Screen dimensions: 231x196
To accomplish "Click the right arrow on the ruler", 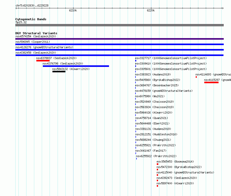I will point(223,8).
